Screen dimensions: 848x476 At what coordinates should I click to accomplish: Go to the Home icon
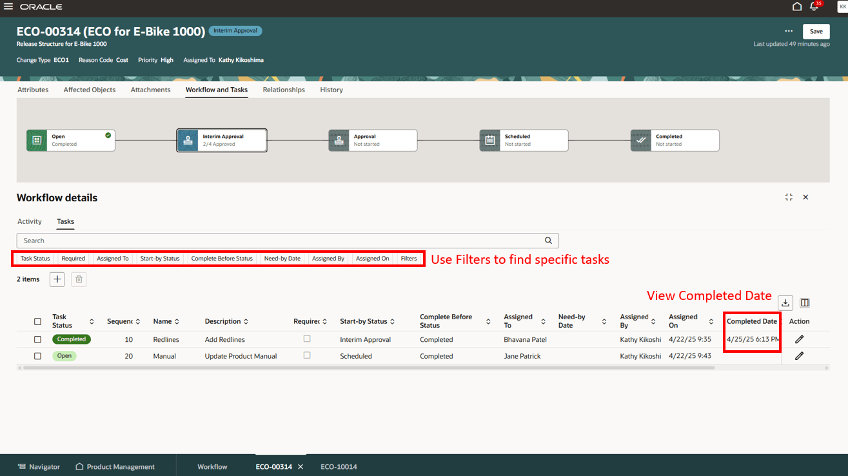click(797, 6)
